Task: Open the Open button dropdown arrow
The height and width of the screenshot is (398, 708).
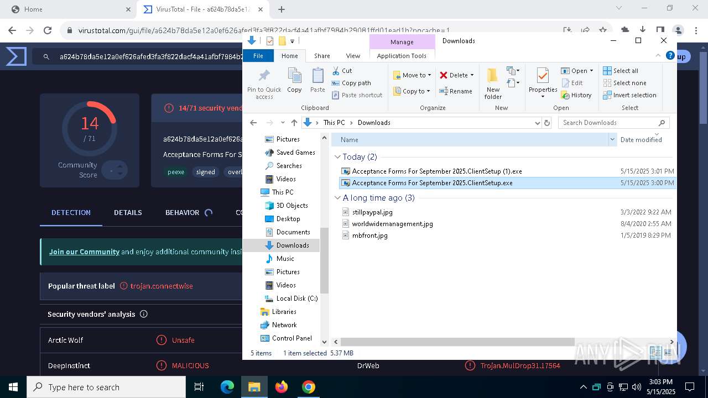Action: tap(591, 71)
